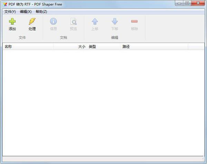Sort list by 类型 column header
Viewport: 207px width, 164px height.
tap(104, 47)
